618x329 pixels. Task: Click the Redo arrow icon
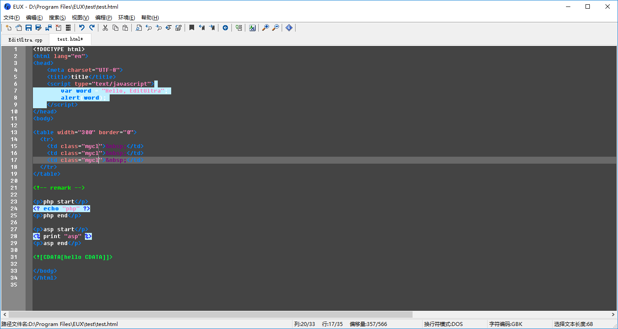tap(92, 28)
